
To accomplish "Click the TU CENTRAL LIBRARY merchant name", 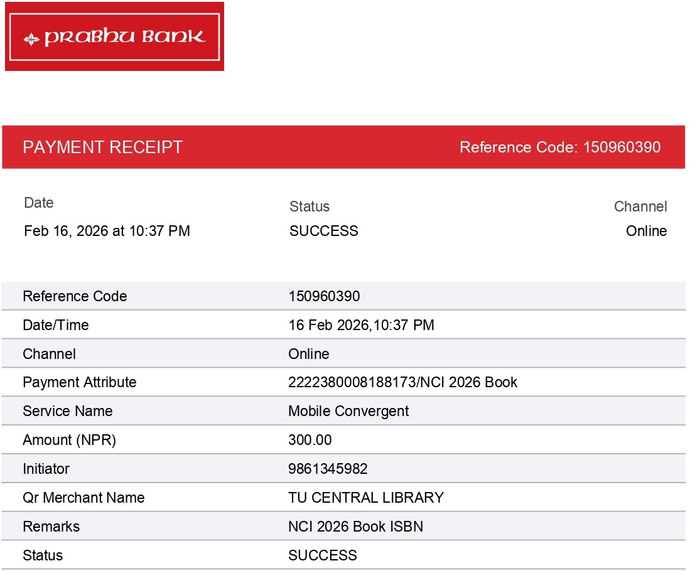I will coord(365,498).
